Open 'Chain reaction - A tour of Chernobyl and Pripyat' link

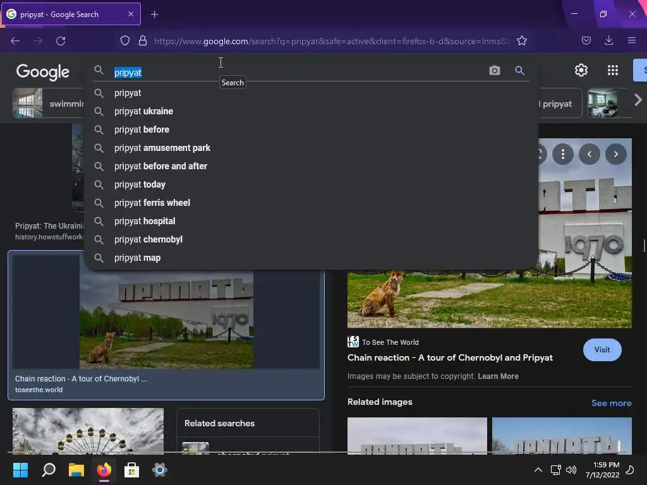pos(450,357)
